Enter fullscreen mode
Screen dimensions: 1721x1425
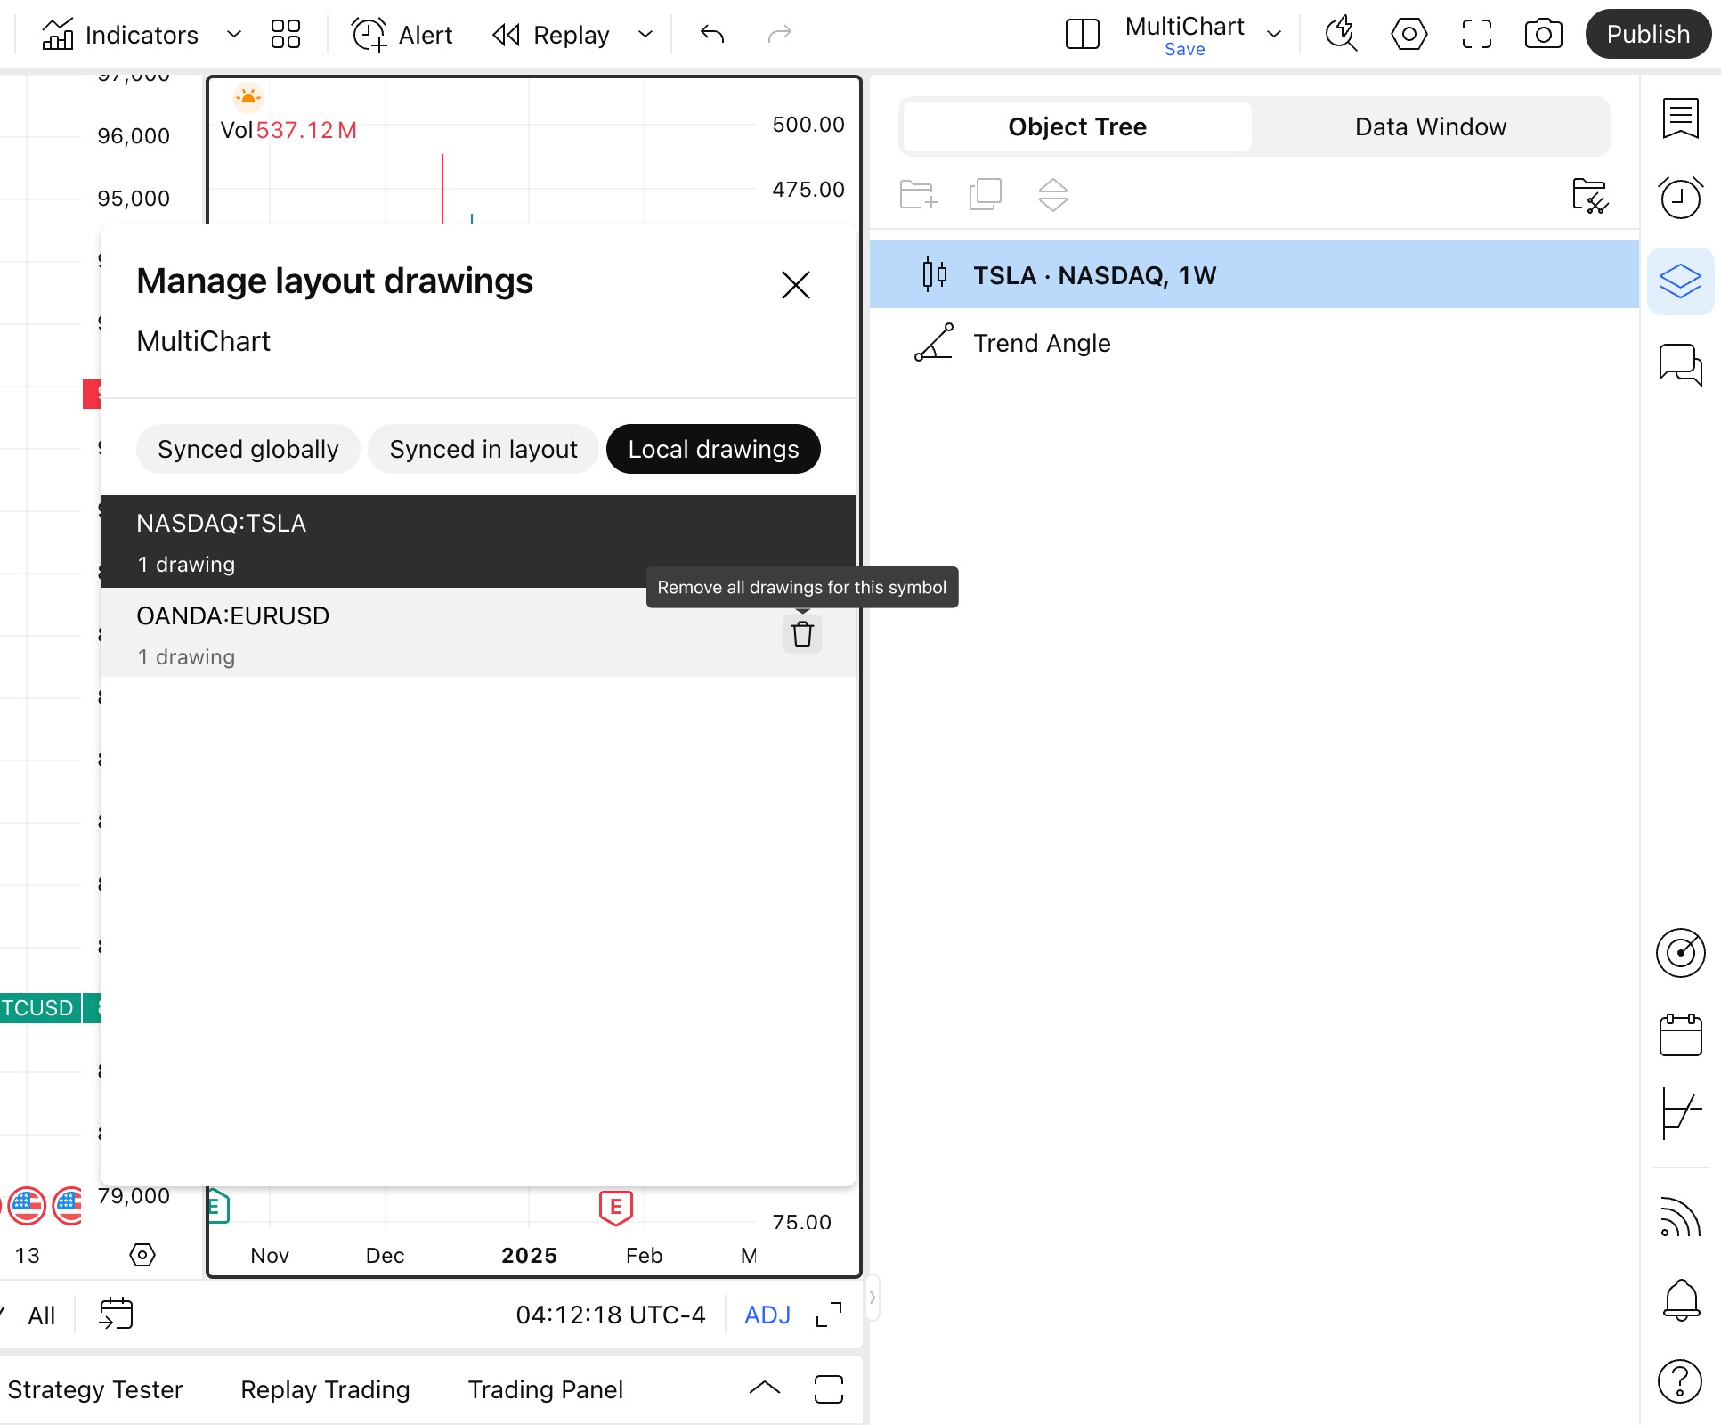[1476, 35]
